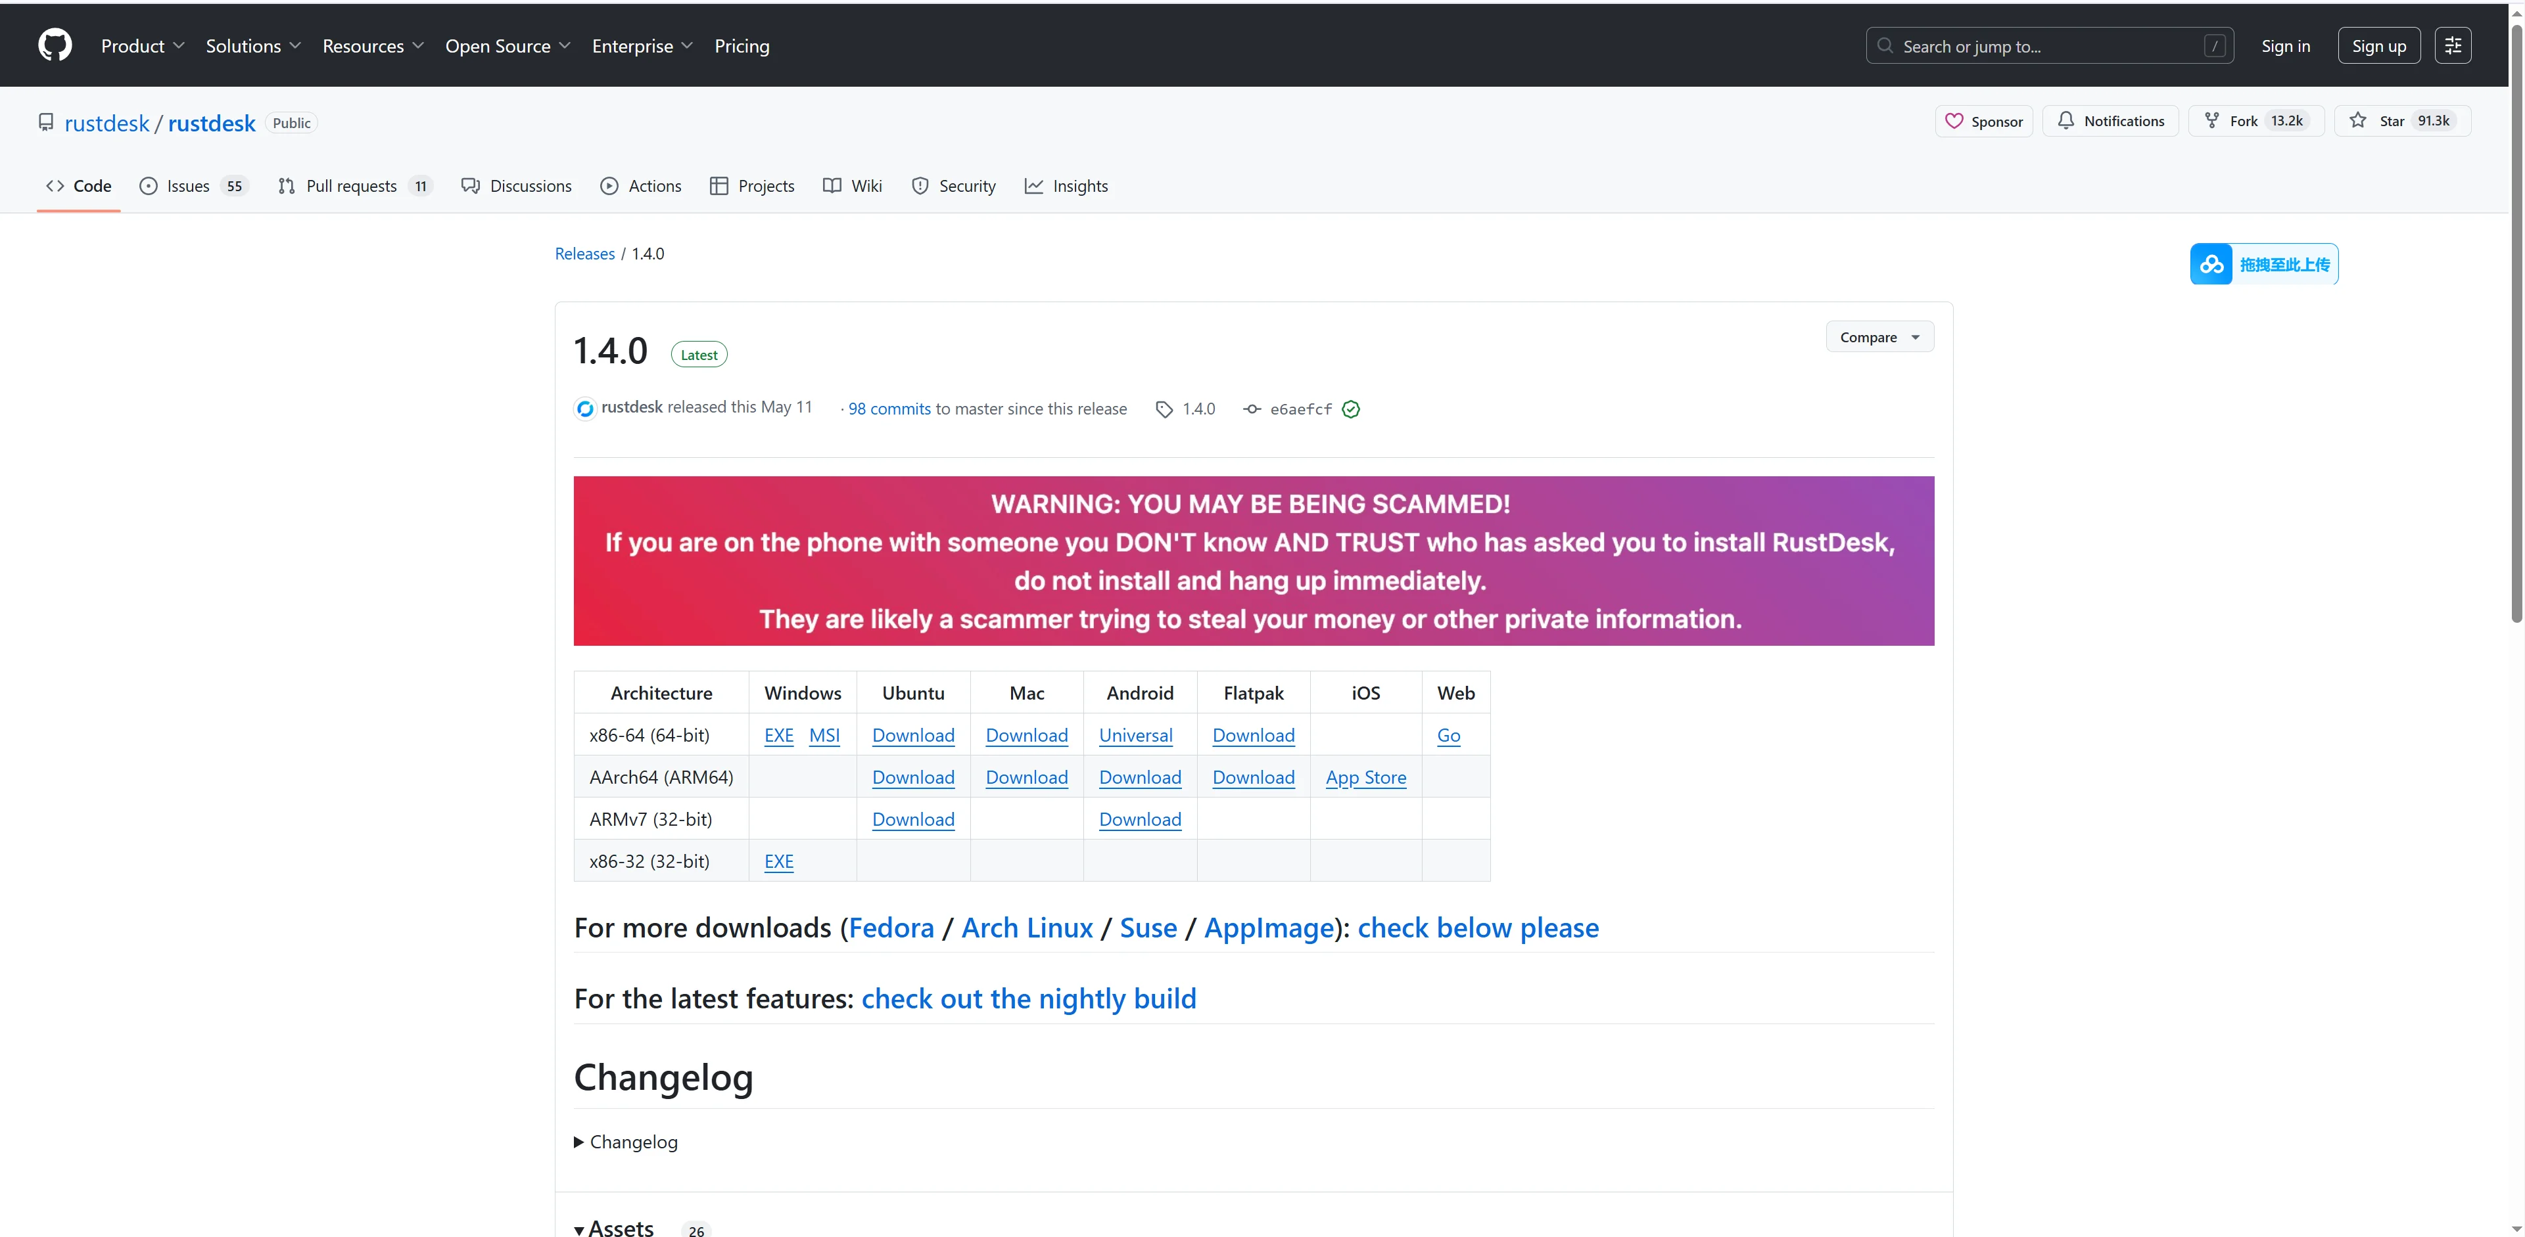2525x1237 pixels.
Task: Open the Arch Linux downloads link
Action: pos(1026,928)
